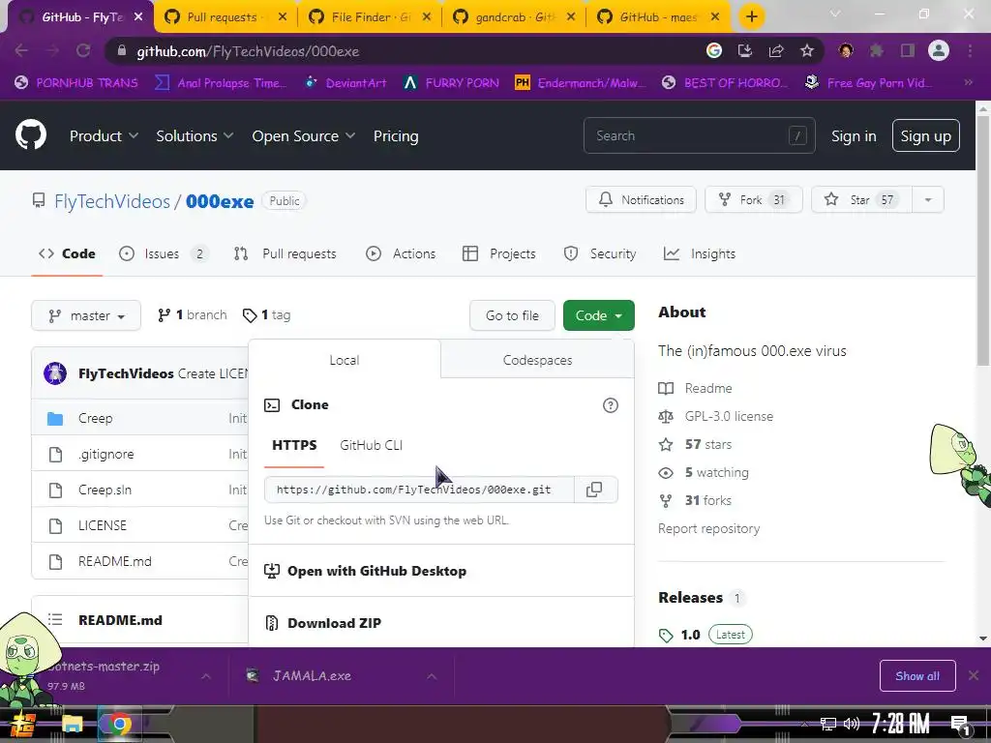Open the GPL-3.0 license link
991x743 pixels.
click(x=729, y=416)
